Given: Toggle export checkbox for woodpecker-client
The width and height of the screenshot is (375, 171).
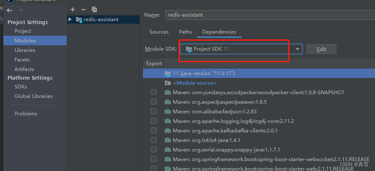Looking at the screenshot, I should click(x=154, y=92).
